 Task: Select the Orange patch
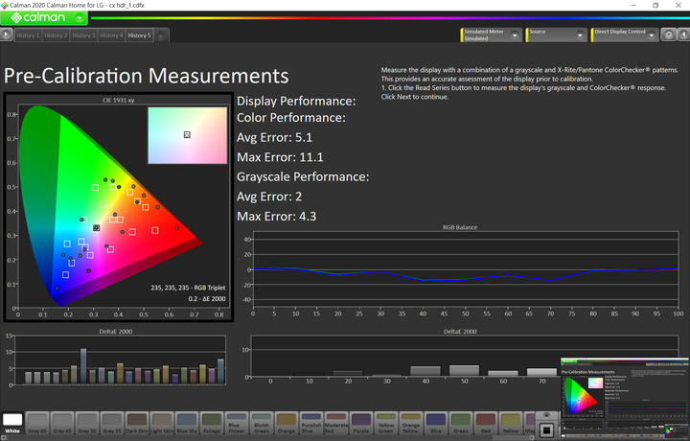coord(286,424)
